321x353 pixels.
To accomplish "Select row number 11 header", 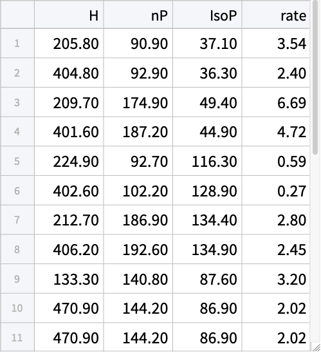I will click(17, 338).
